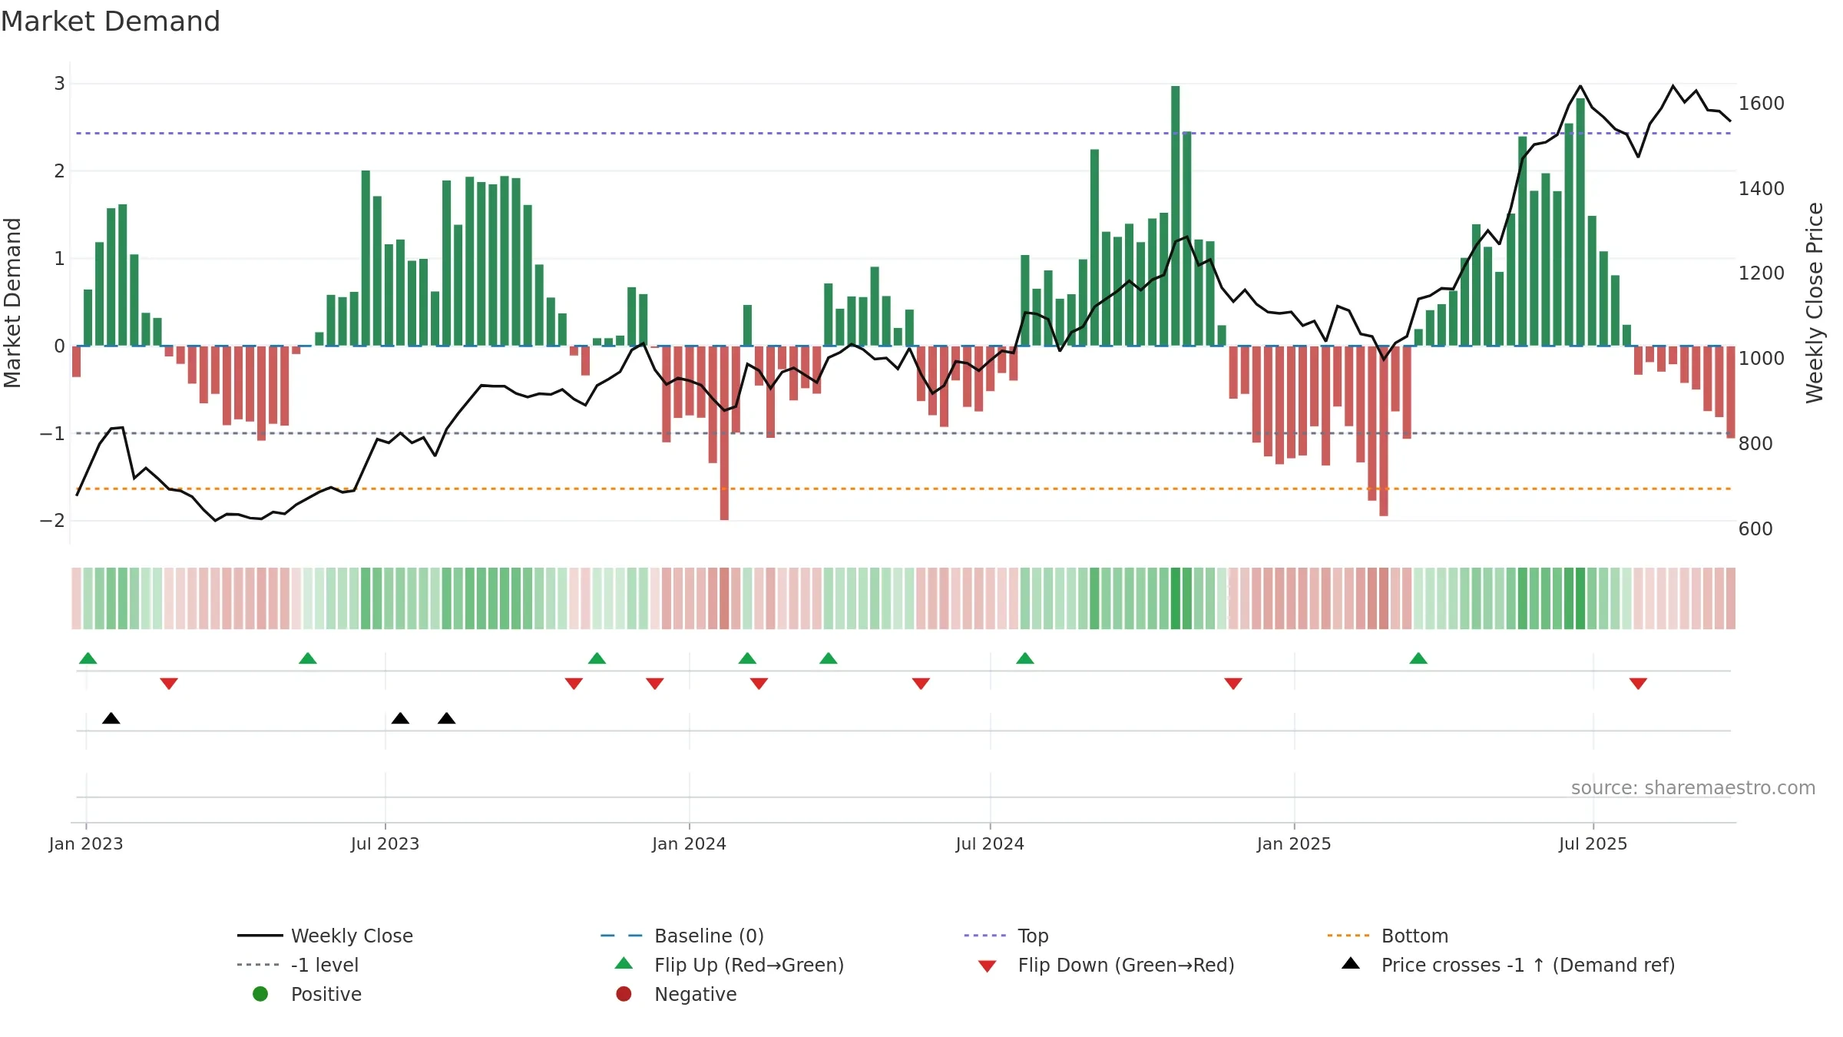Click the source: sharemaestro.com text
Image resolution: width=1843 pixels, height=1037 pixels.
(x=1693, y=787)
